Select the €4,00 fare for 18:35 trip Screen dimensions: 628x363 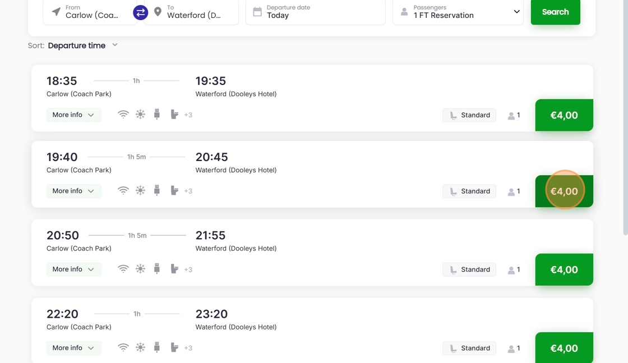[564, 115]
